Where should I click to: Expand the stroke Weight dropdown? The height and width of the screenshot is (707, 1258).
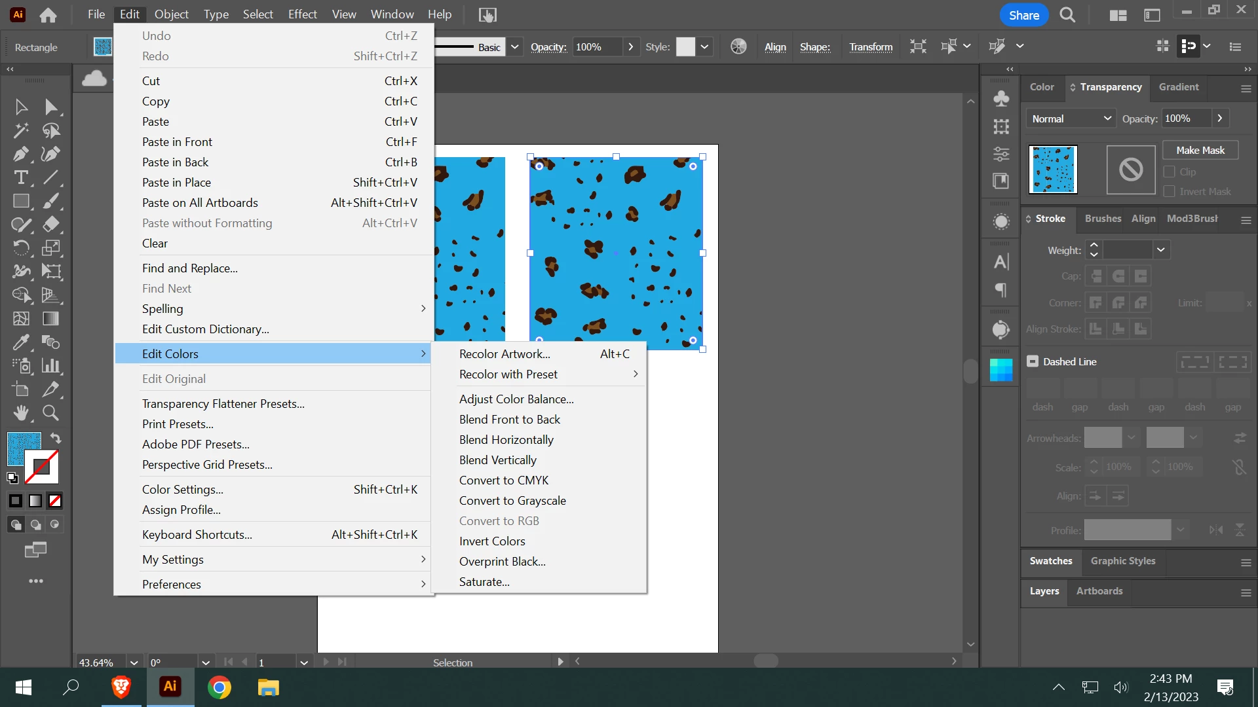coord(1161,249)
